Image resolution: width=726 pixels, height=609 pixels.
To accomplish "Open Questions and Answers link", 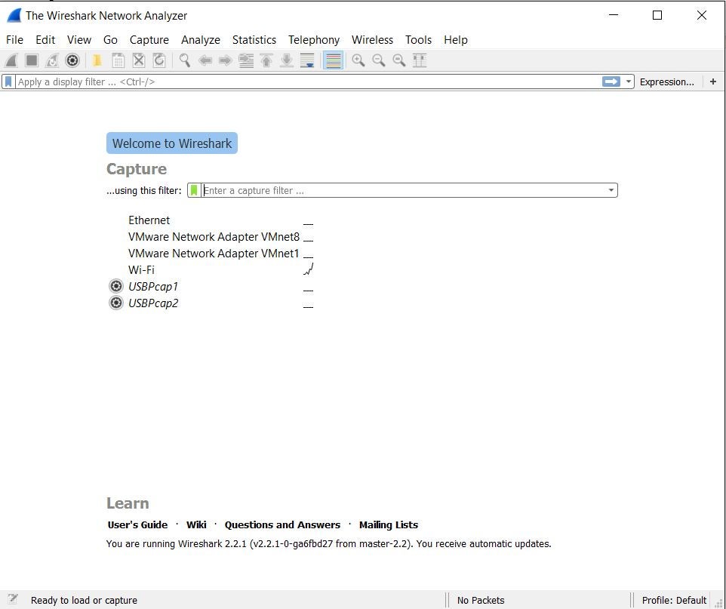I will (282, 525).
